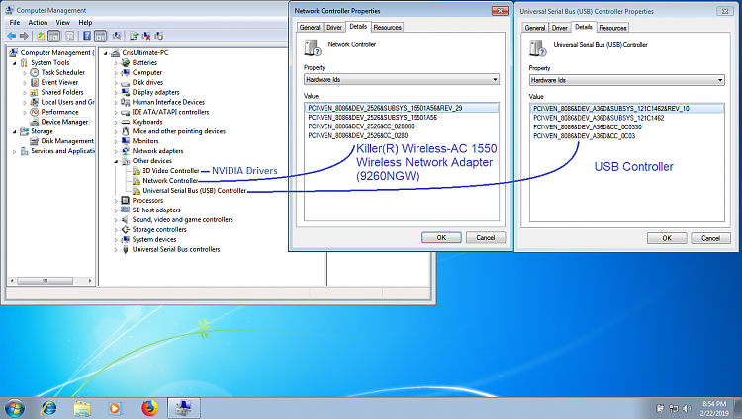This screenshot has width=742, height=419.
Task: Open the File menu
Action: coord(15,22)
